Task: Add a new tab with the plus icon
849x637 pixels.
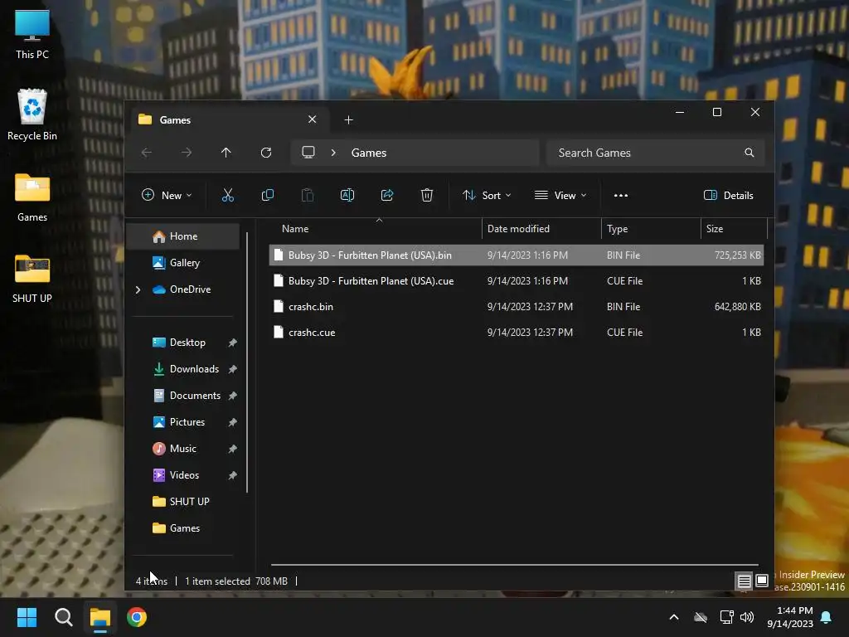Action: [x=349, y=119]
